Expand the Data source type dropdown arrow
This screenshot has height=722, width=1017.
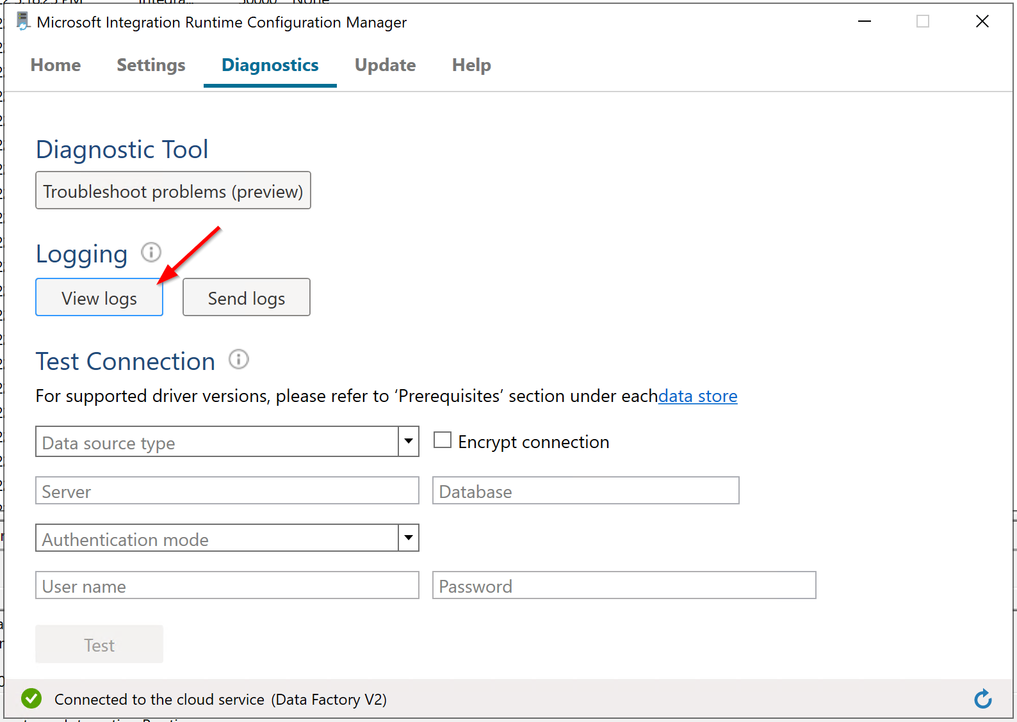click(409, 442)
